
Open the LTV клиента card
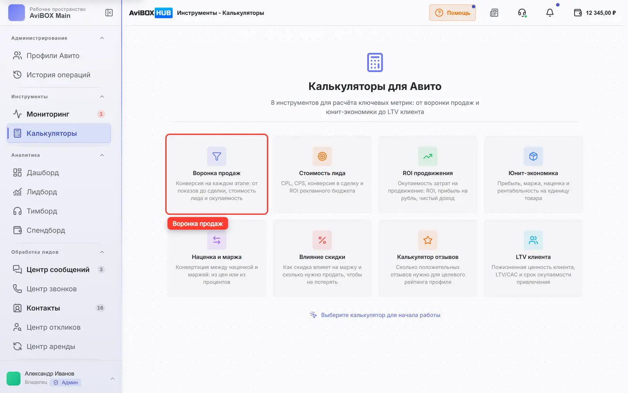point(533,258)
